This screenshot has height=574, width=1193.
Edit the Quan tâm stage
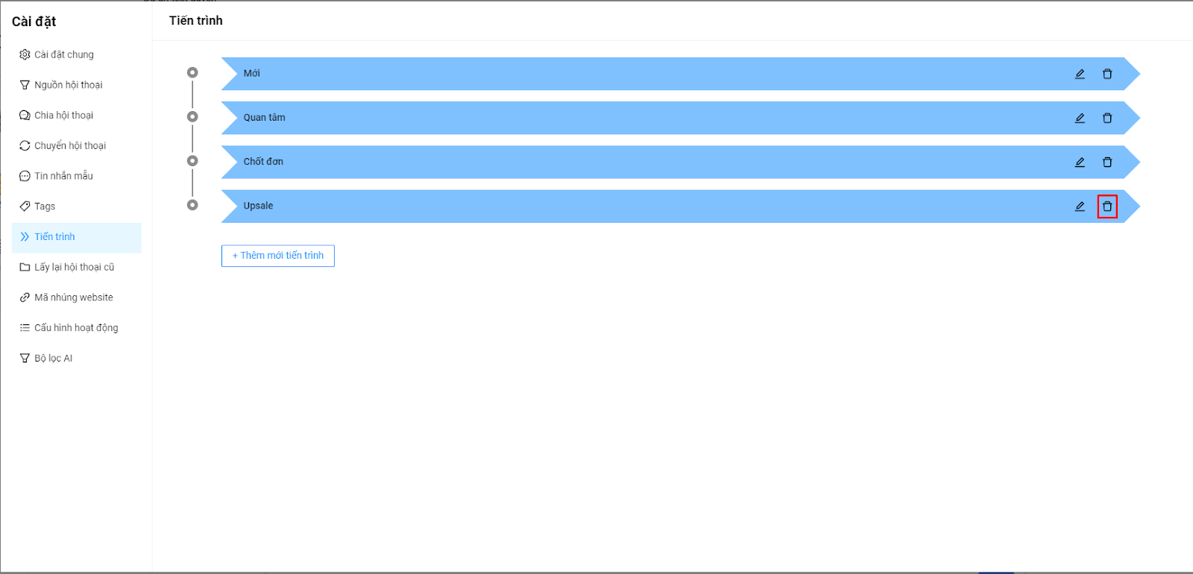pyautogui.click(x=1080, y=118)
